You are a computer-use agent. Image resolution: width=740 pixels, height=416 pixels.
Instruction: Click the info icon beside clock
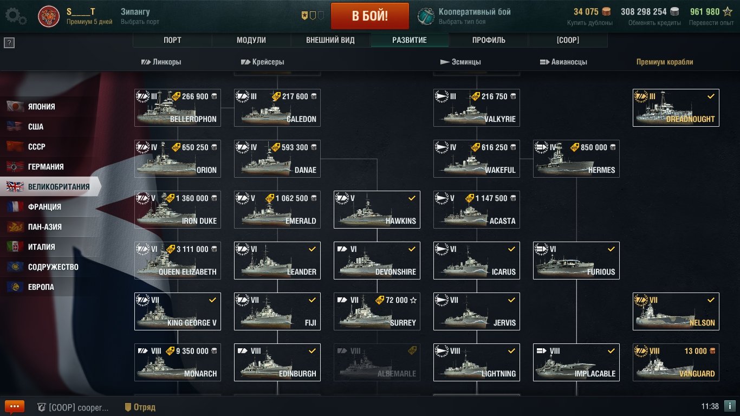coord(730,406)
